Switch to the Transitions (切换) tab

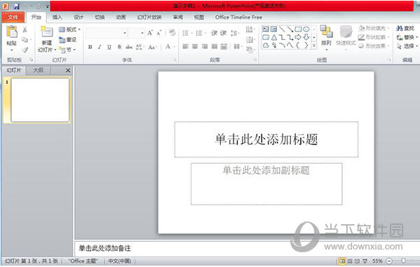[100, 18]
